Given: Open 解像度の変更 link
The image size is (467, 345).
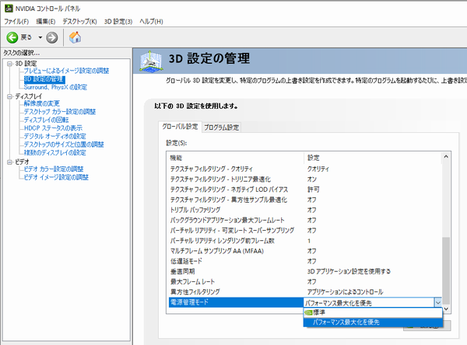Looking at the screenshot, I should tap(42, 103).
